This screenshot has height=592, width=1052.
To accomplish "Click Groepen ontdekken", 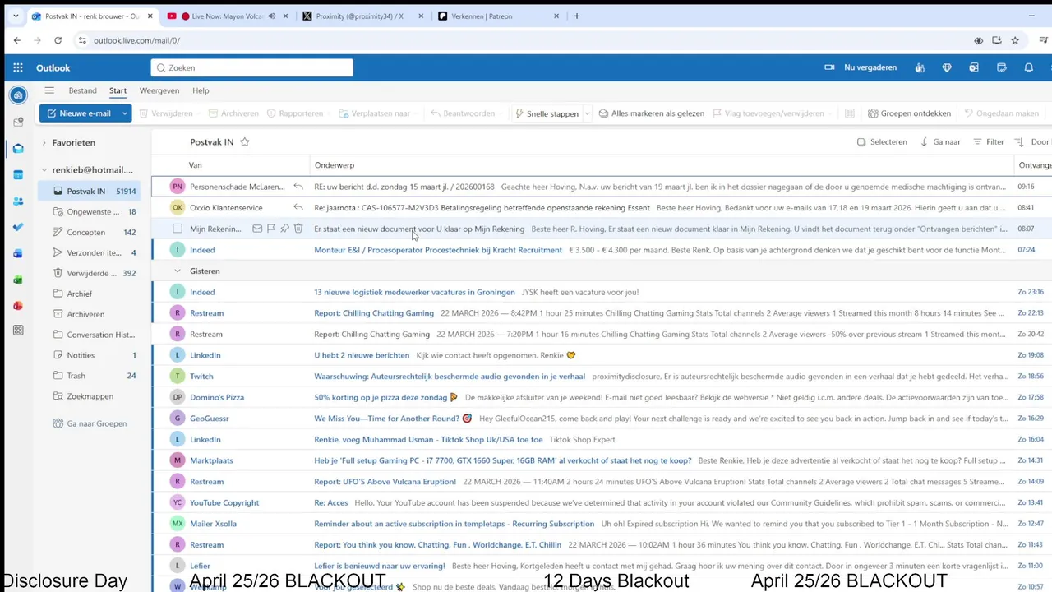I will click(x=910, y=113).
